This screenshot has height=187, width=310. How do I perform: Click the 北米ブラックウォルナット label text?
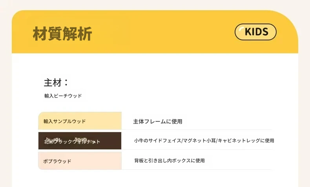pyautogui.click(x=72, y=142)
